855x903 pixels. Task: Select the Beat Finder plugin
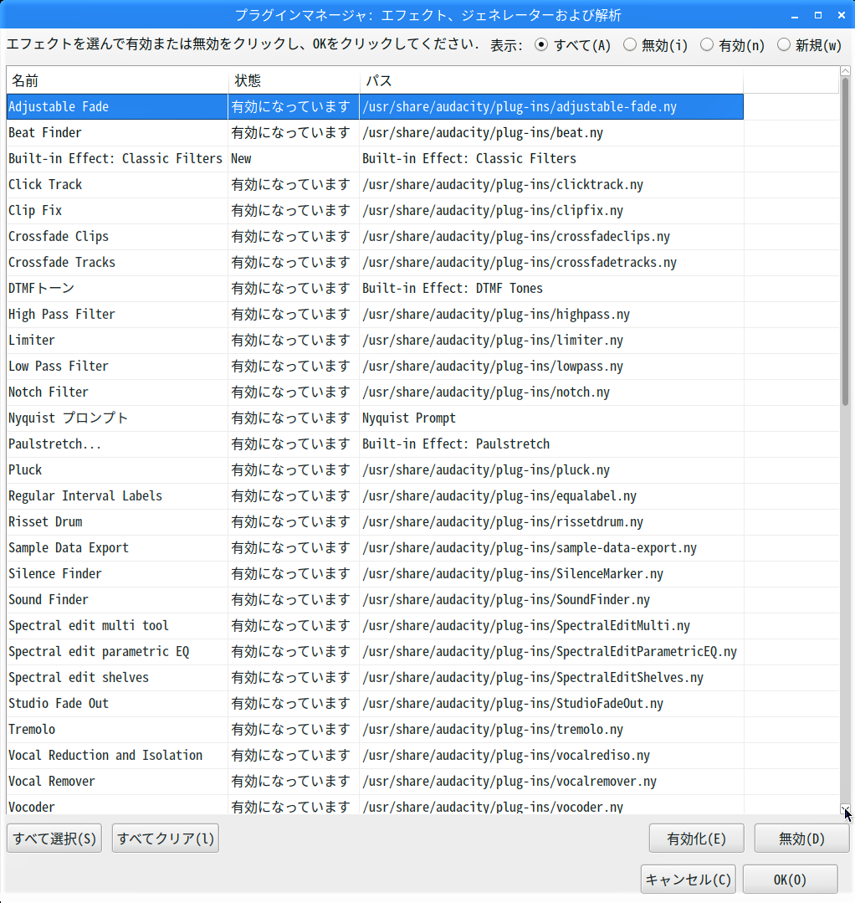click(45, 132)
